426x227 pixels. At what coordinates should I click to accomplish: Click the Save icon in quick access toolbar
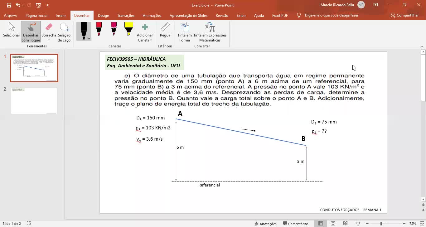(x=9, y=5)
